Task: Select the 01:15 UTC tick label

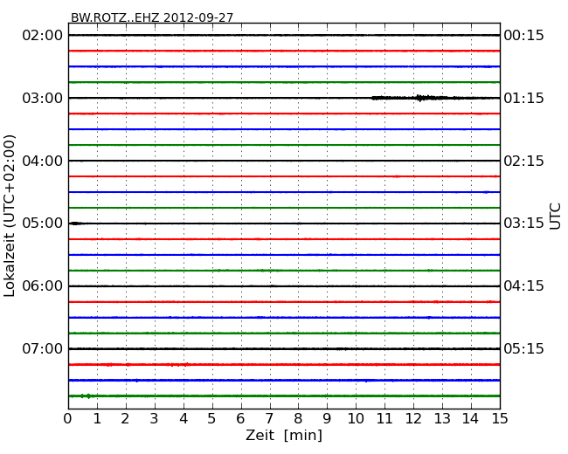Action: click(523, 98)
